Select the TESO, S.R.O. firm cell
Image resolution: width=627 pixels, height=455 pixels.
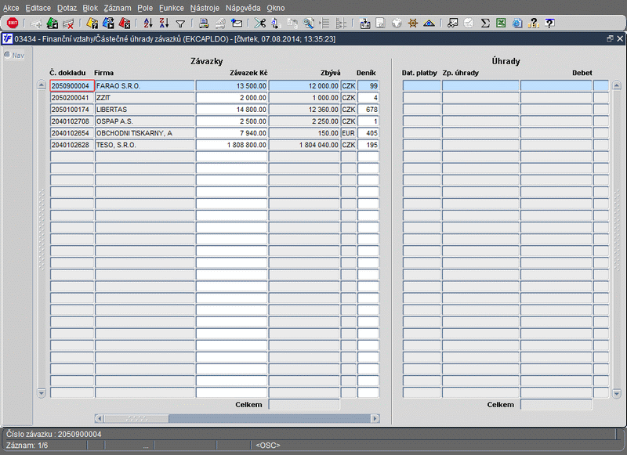[145, 145]
